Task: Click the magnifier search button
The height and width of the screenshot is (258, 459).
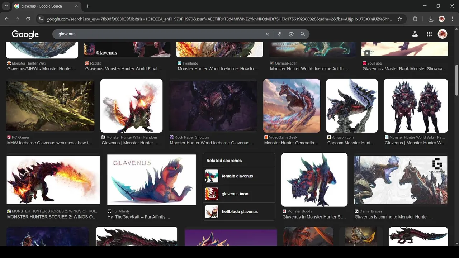Action: [x=303, y=34]
